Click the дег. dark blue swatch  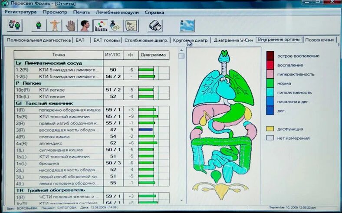[x=270, y=111]
